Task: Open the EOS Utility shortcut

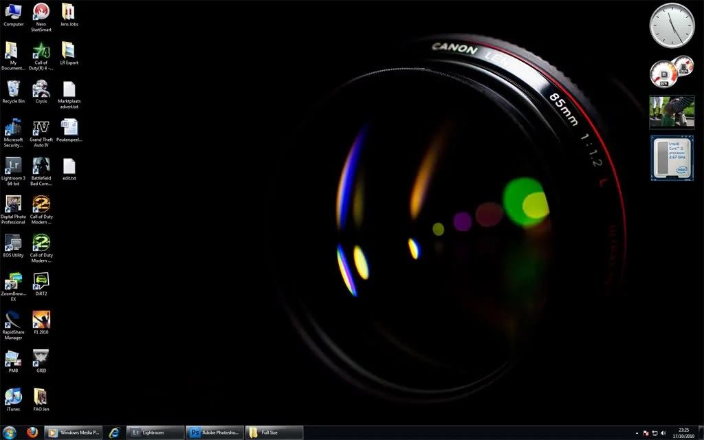Action: click(x=14, y=246)
